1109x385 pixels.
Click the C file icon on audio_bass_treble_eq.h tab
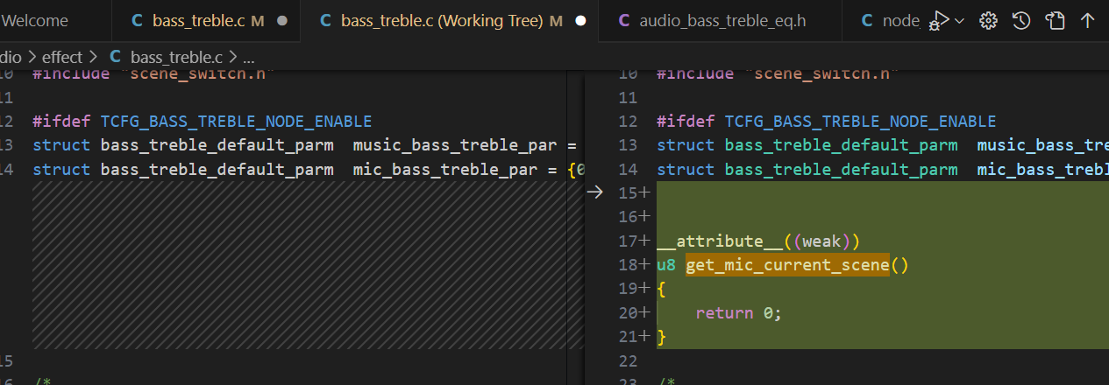click(x=624, y=21)
